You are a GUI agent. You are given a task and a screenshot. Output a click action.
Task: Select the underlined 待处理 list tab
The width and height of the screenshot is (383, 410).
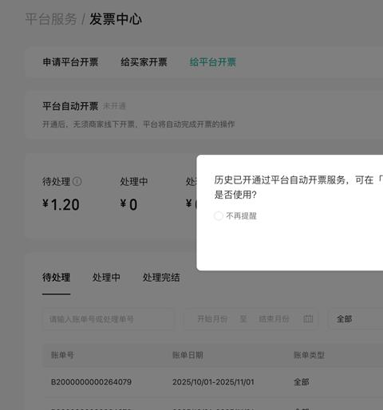56,278
